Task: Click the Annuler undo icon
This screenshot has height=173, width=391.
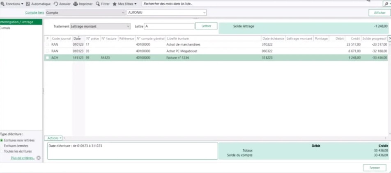Action: 55,4
